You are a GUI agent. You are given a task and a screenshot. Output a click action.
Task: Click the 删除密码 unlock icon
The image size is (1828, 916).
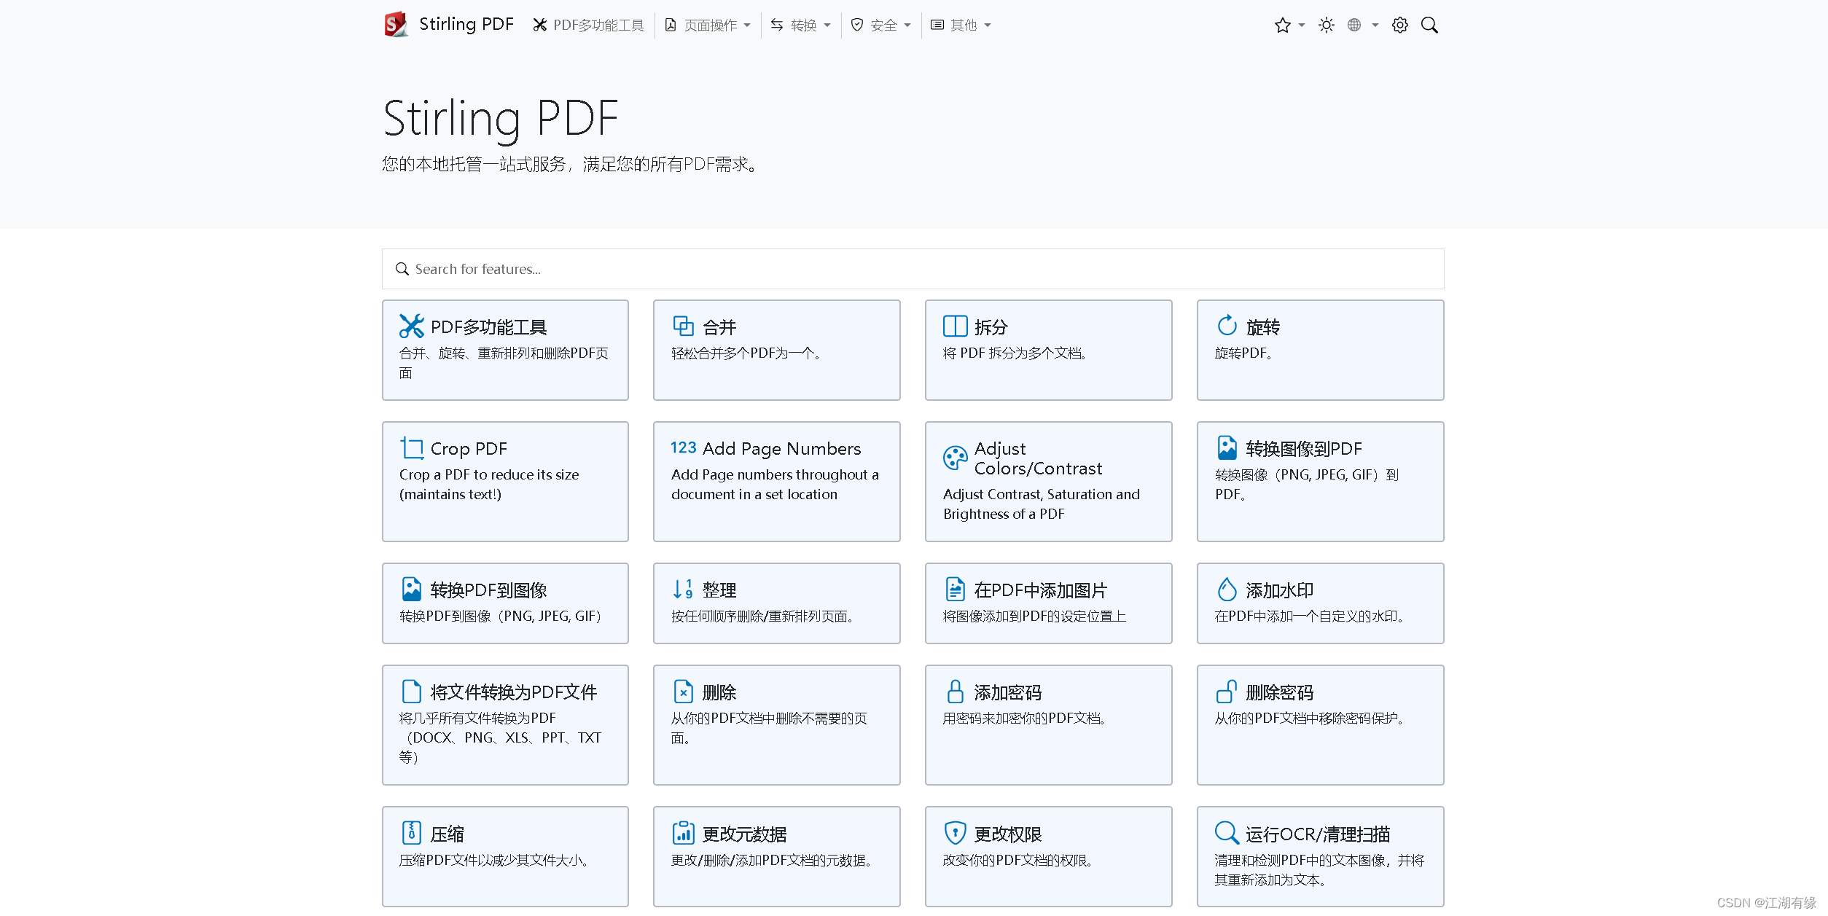tap(1227, 691)
